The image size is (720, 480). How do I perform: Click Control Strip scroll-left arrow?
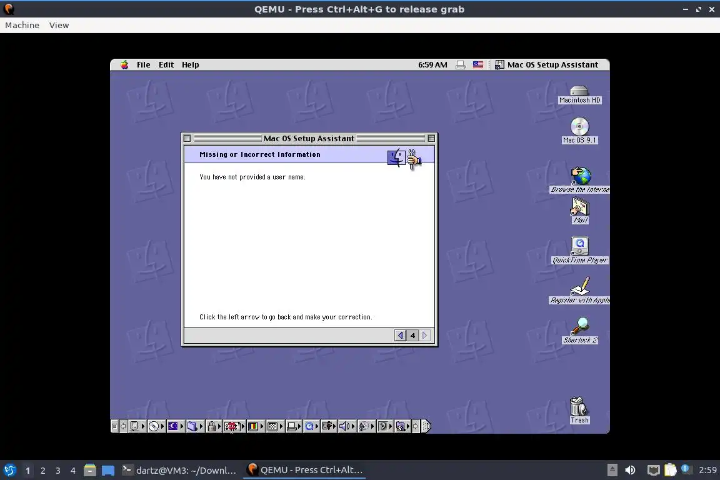[x=124, y=426]
